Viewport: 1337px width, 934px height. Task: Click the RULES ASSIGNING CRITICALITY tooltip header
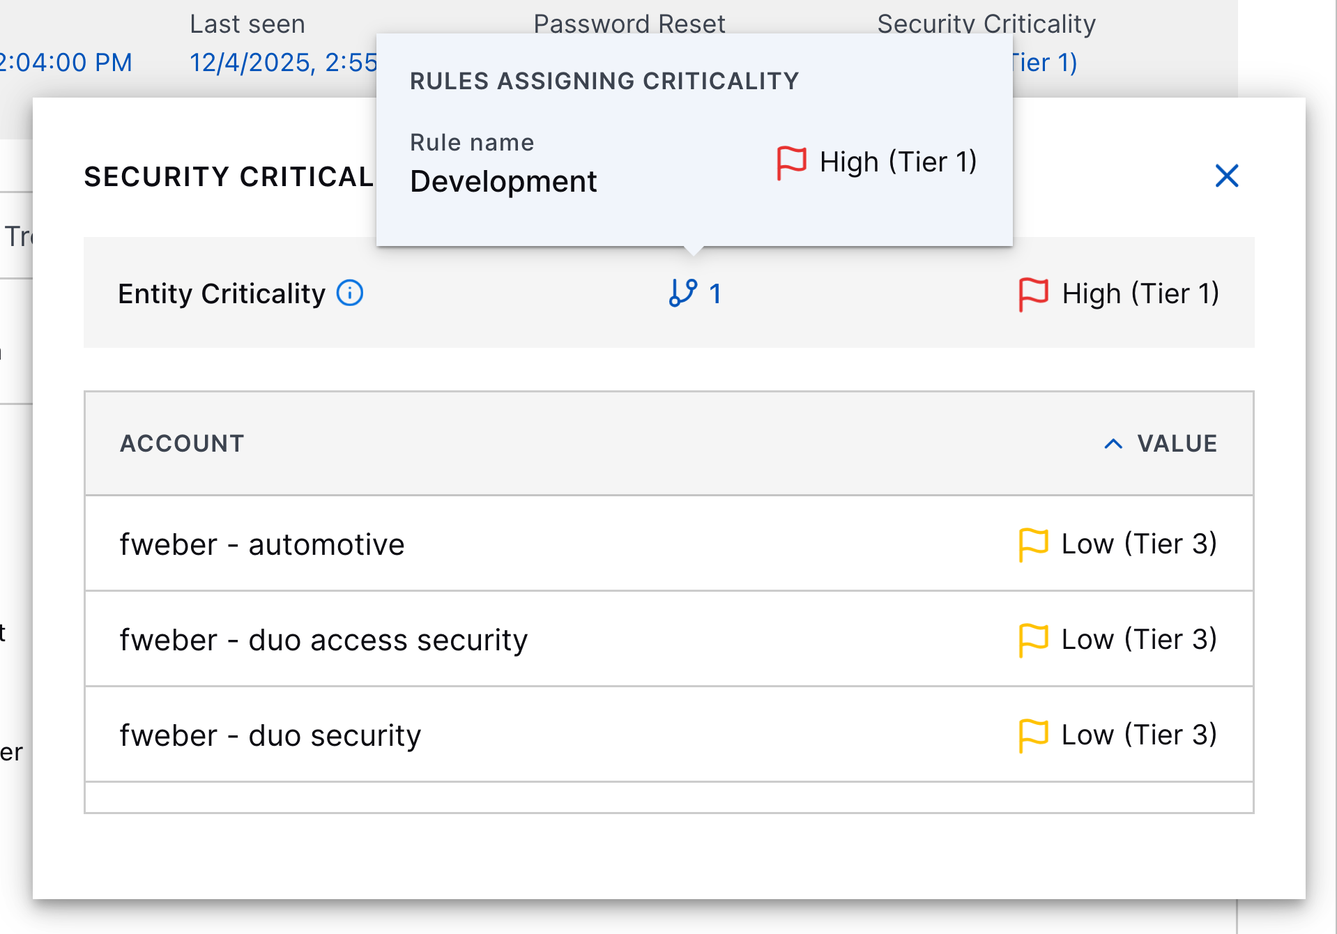pos(603,81)
